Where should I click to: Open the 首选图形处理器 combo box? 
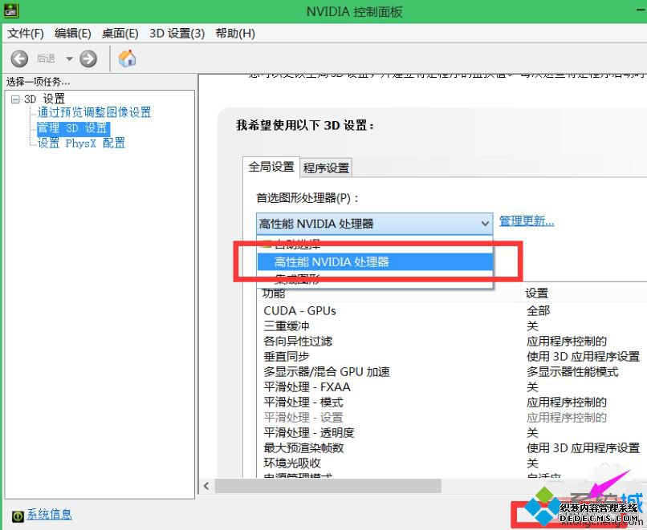pos(374,224)
